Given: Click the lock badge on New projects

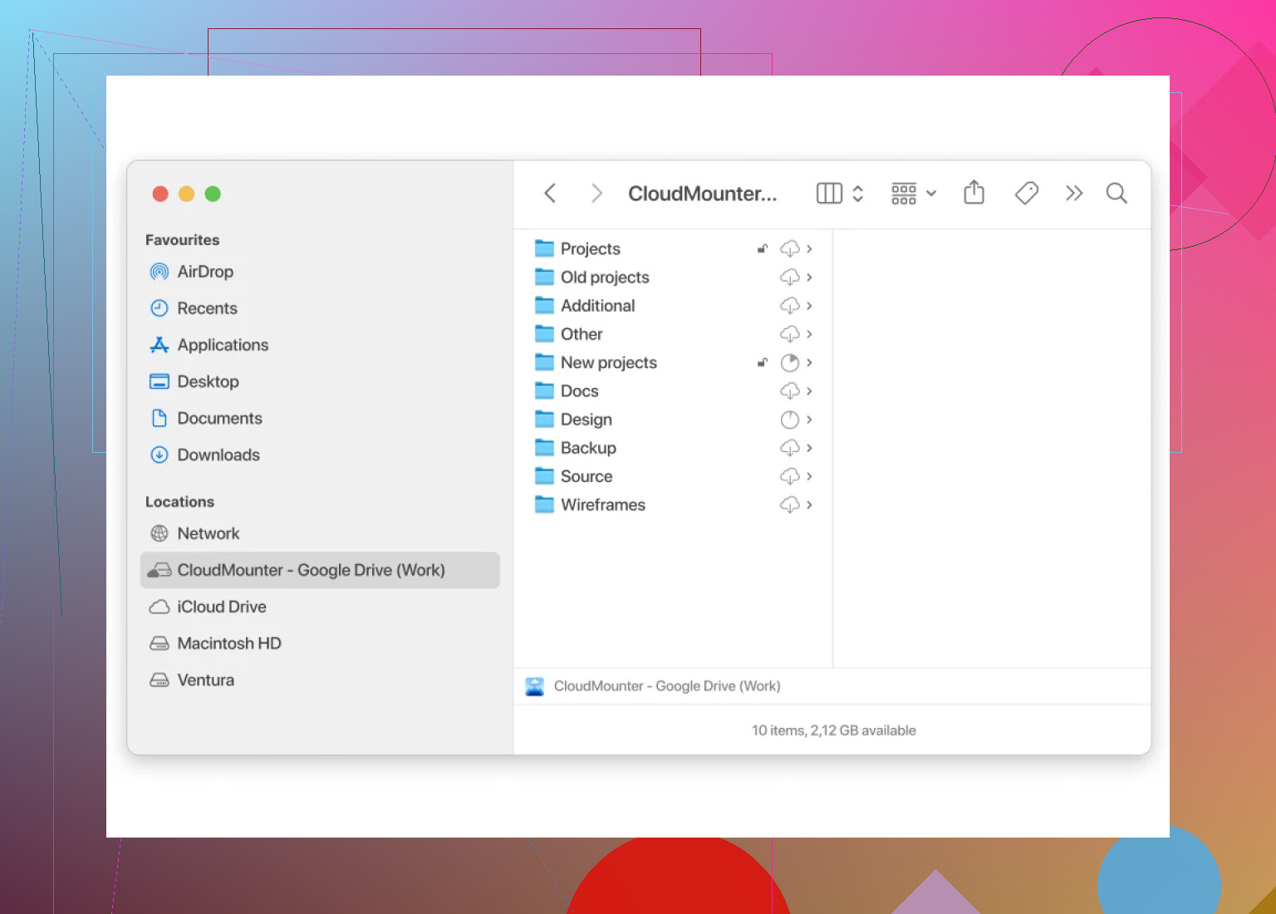Looking at the screenshot, I should tap(763, 362).
